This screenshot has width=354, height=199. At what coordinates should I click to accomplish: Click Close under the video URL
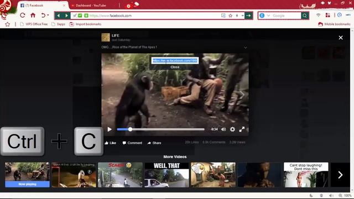(175, 67)
